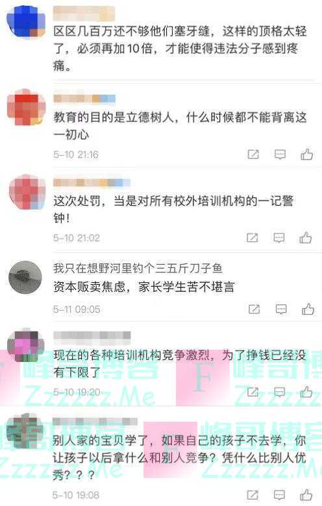This screenshot has width=322, height=506.
Task: Open the gray avatar of the 刀子鱼 user
Action: [25, 277]
